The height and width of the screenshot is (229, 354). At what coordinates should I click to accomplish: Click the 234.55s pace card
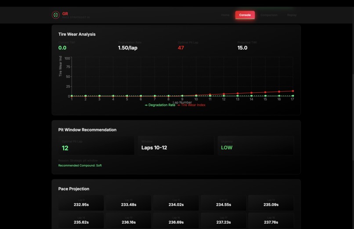(x=224, y=203)
